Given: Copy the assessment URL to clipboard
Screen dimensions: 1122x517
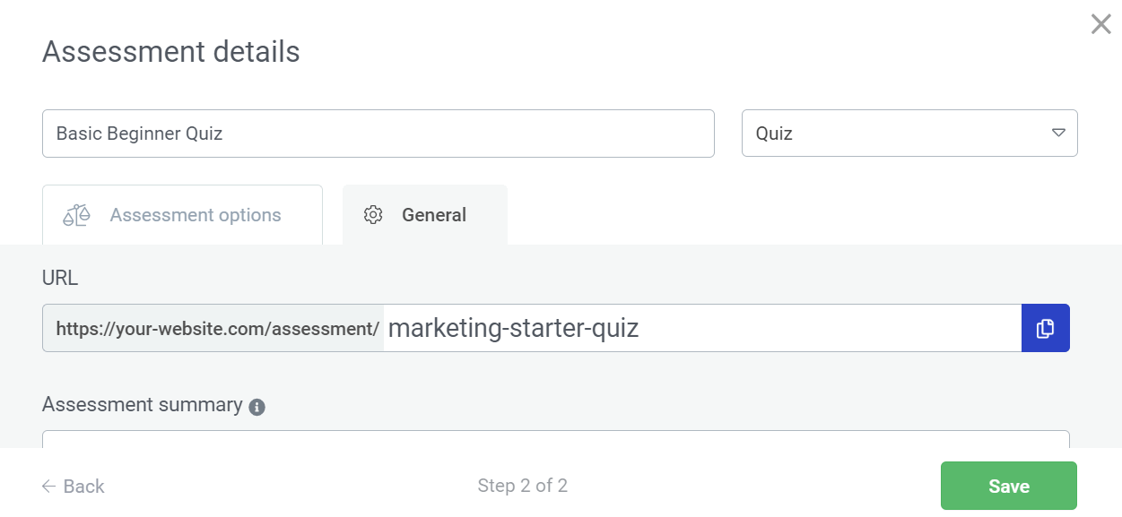Looking at the screenshot, I should [1045, 328].
